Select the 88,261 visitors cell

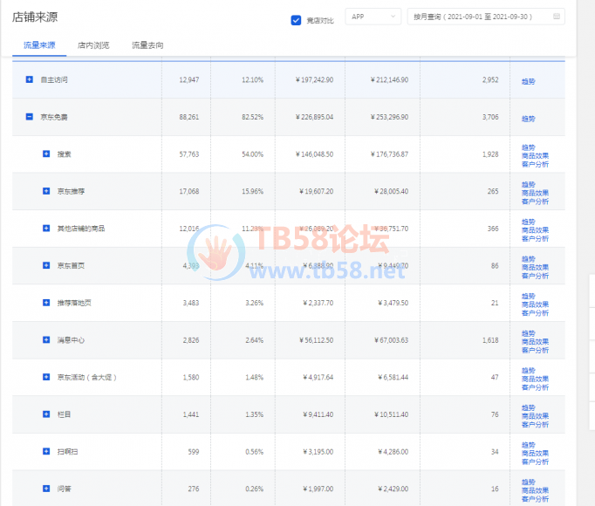pyautogui.click(x=189, y=117)
